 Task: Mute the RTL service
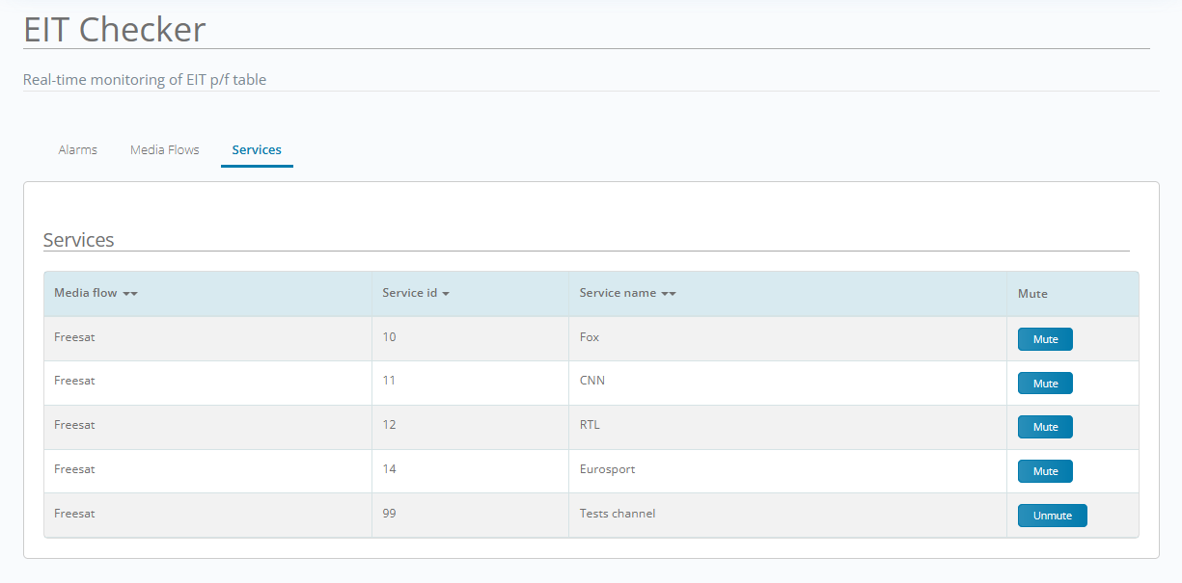tap(1045, 427)
